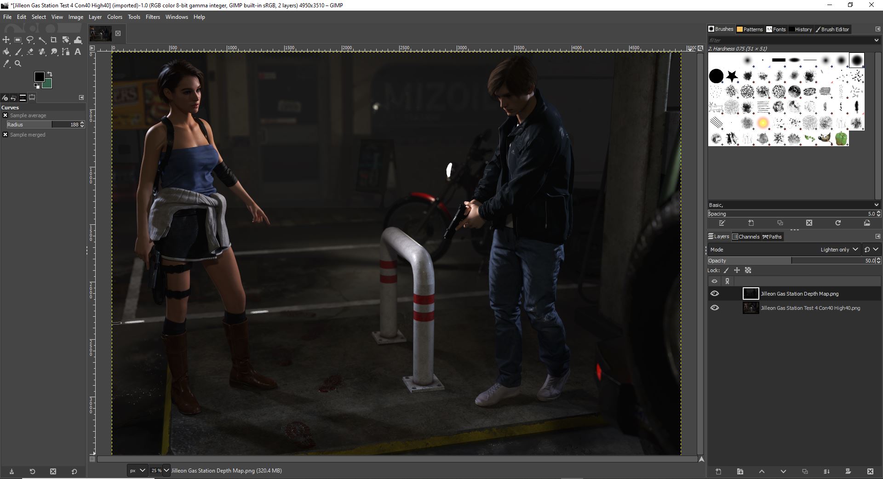Merge down the selected layer

coord(826,472)
